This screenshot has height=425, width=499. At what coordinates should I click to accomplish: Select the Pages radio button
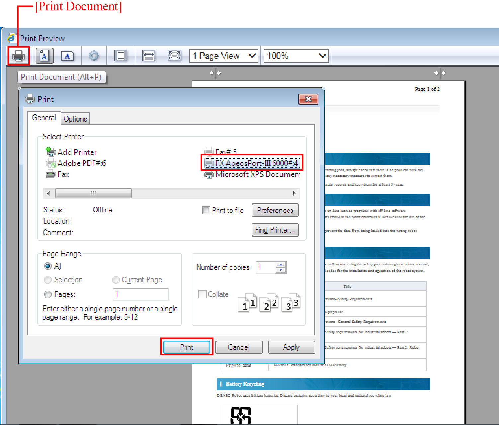point(48,294)
